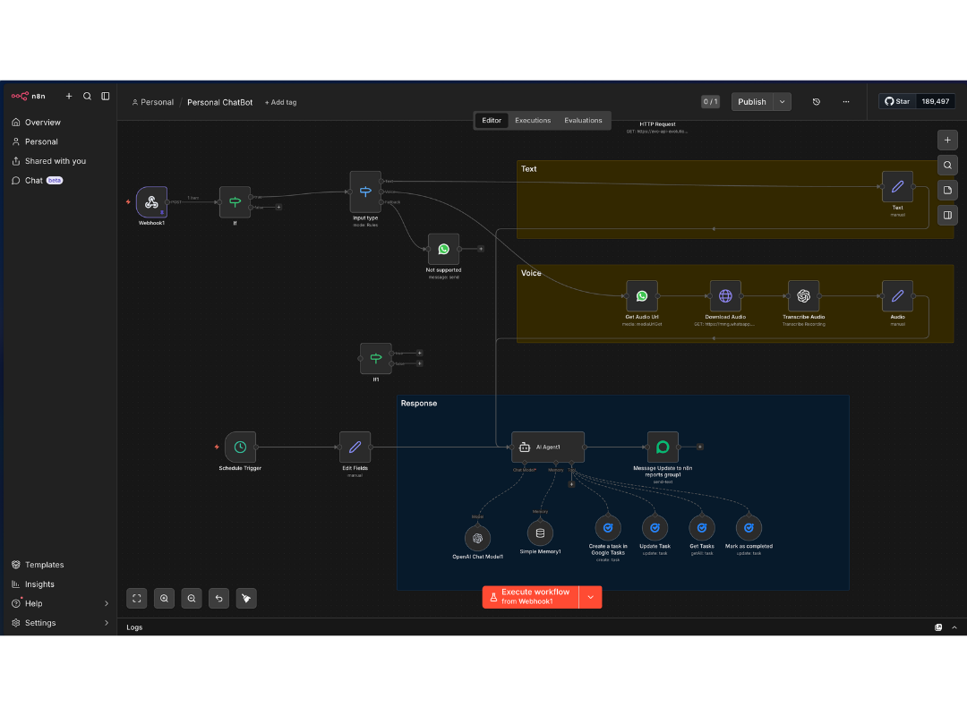Click the Text sticky note title
Screen dimensions: 967x716
pyautogui.click(x=528, y=169)
